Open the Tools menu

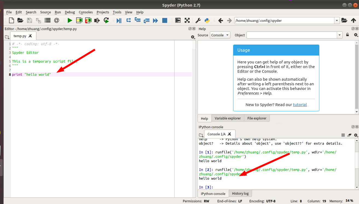coord(117,12)
